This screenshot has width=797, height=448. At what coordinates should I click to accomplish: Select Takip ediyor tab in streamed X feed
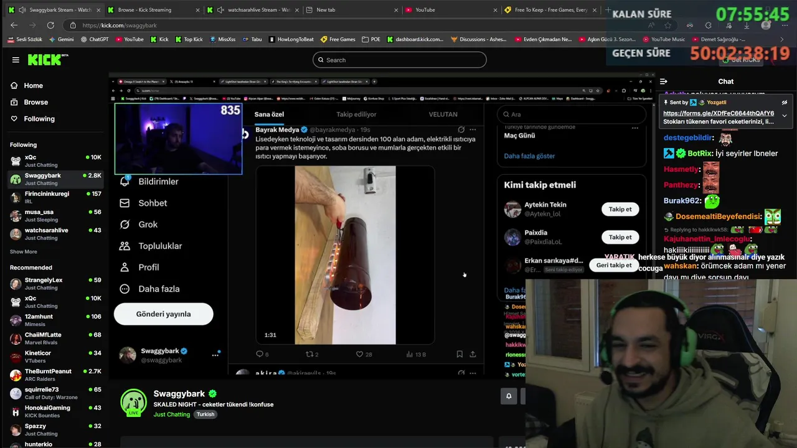point(356,114)
